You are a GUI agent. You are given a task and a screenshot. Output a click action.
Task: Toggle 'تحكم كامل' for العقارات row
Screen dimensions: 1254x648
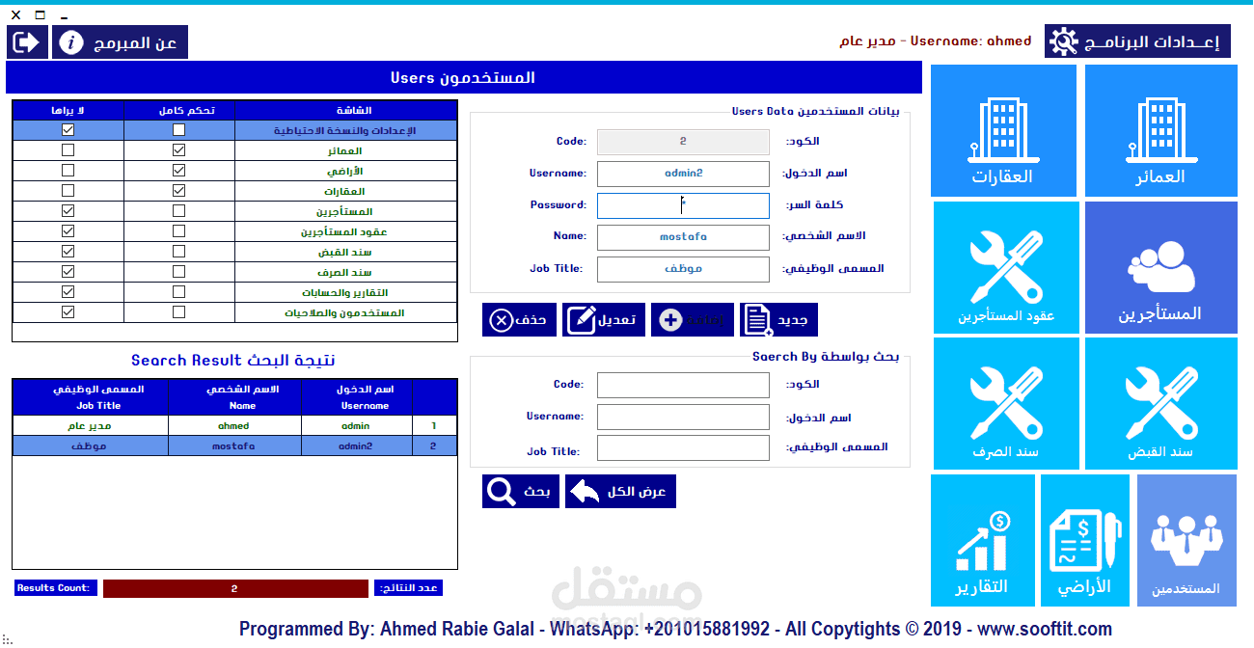(x=178, y=191)
